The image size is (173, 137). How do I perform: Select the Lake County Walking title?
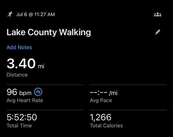pos(49,32)
